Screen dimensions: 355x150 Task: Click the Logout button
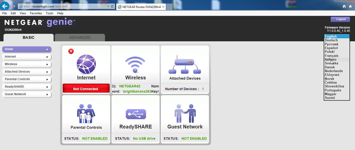(340, 19)
